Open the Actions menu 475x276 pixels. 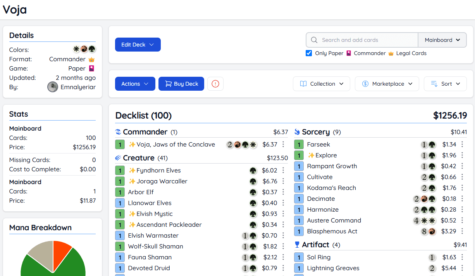coord(135,84)
